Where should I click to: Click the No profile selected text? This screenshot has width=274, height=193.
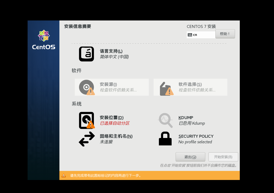click(195, 142)
